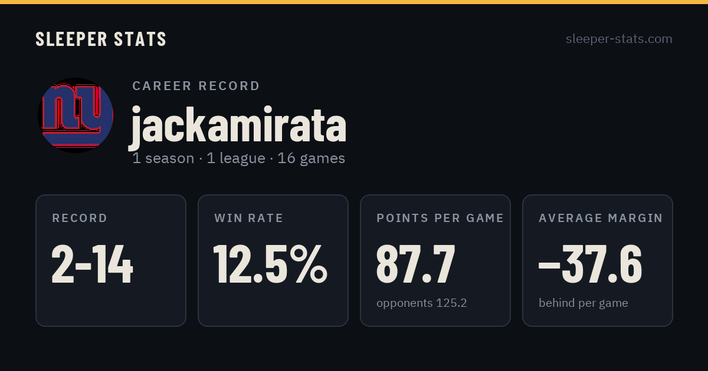Click the season league games summary line
708x371 pixels.
click(238, 158)
